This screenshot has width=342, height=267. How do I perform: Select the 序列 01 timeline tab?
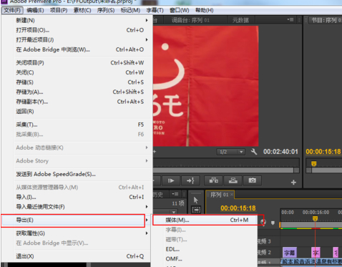tap(219, 195)
